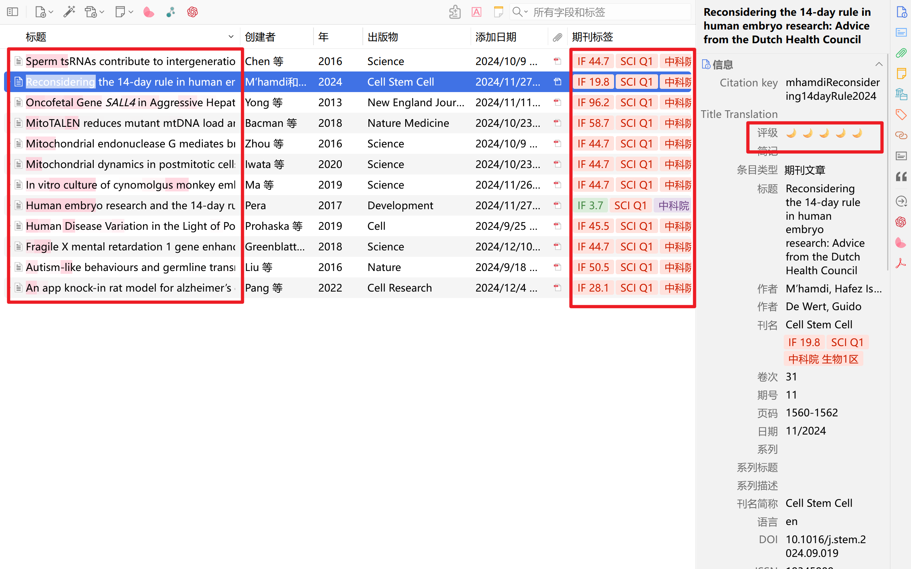
Task: Click in the search all fields box
Action: pyautogui.click(x=606, y=12)
